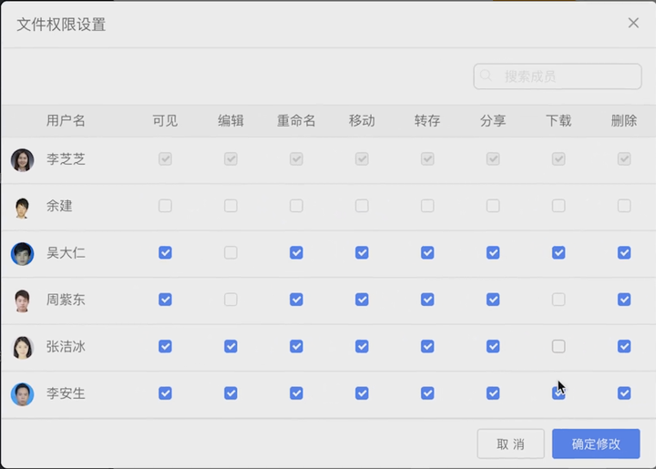Viewport: 656px width, 469px height.
Task: Uncheck 删除 for 张洁冰
Action: 624,346
